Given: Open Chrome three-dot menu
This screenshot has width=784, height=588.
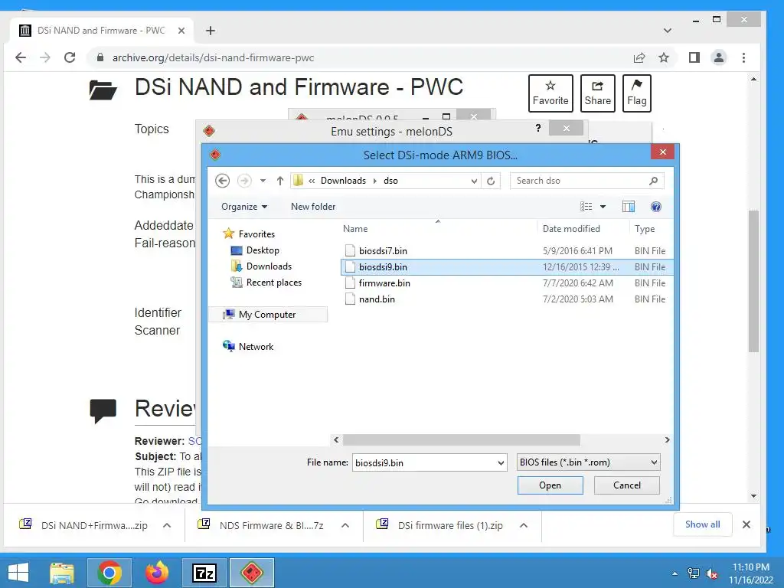Looking at the screenshot, I should (x=744, y=57).
